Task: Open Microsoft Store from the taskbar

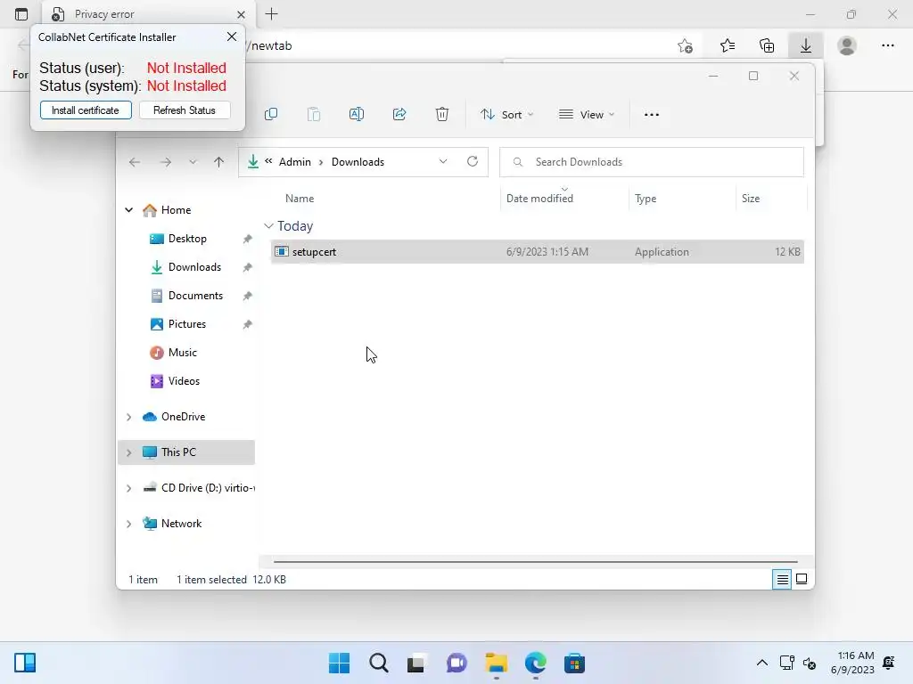Action: (x=574, y=663)
